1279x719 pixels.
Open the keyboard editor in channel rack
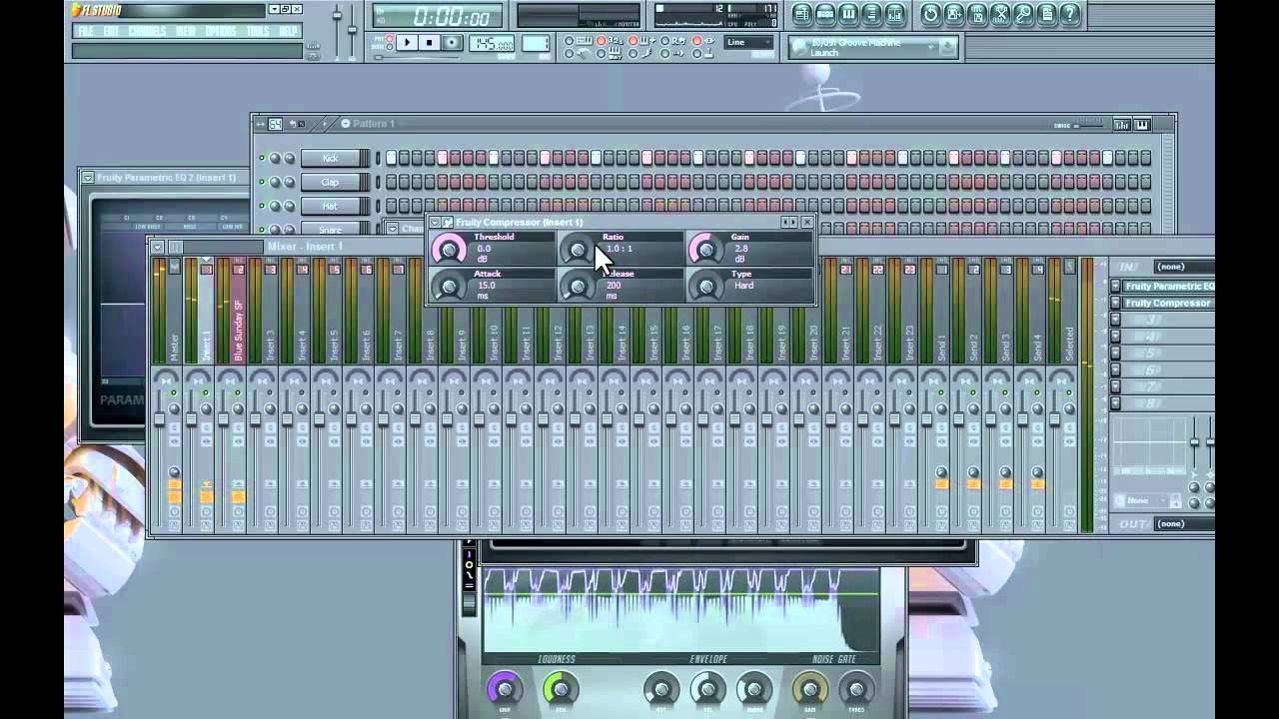(1142, 125)
